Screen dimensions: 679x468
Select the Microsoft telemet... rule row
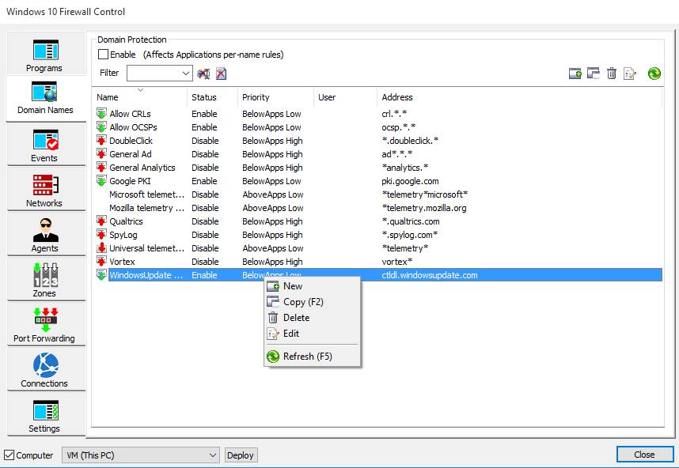[377, 194]
